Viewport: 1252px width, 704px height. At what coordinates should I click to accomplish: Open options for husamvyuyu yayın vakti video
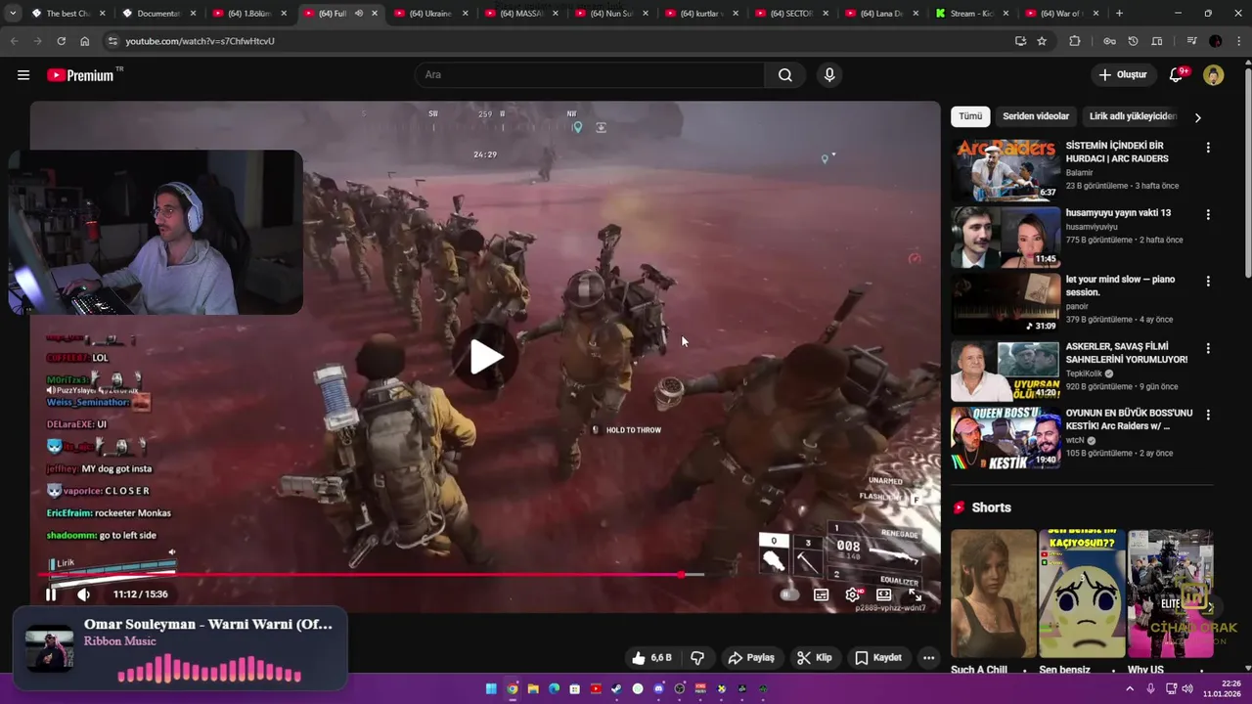pyautogui.click(x=1208, y=214)
